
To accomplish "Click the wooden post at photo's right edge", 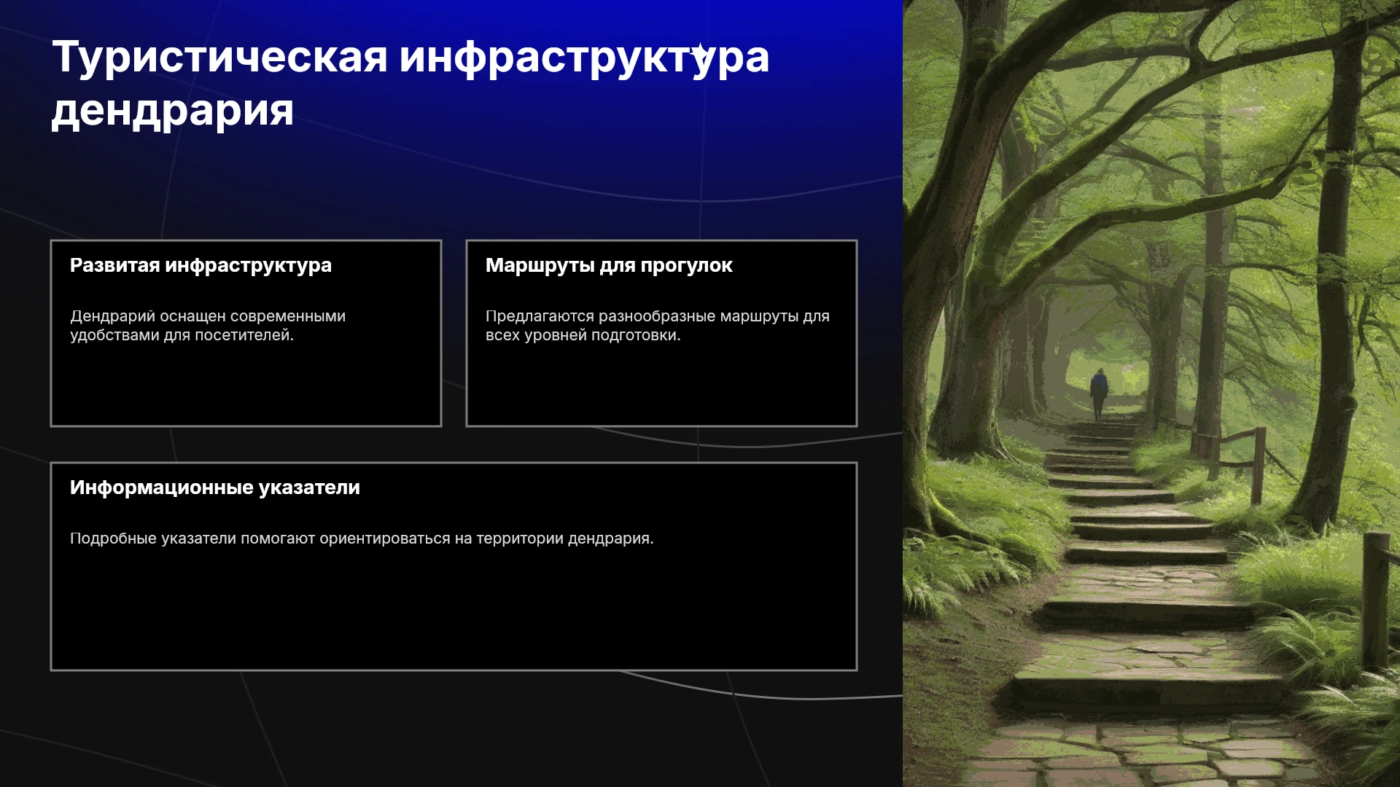I will pyautogui.click(x=1377, y=601).
